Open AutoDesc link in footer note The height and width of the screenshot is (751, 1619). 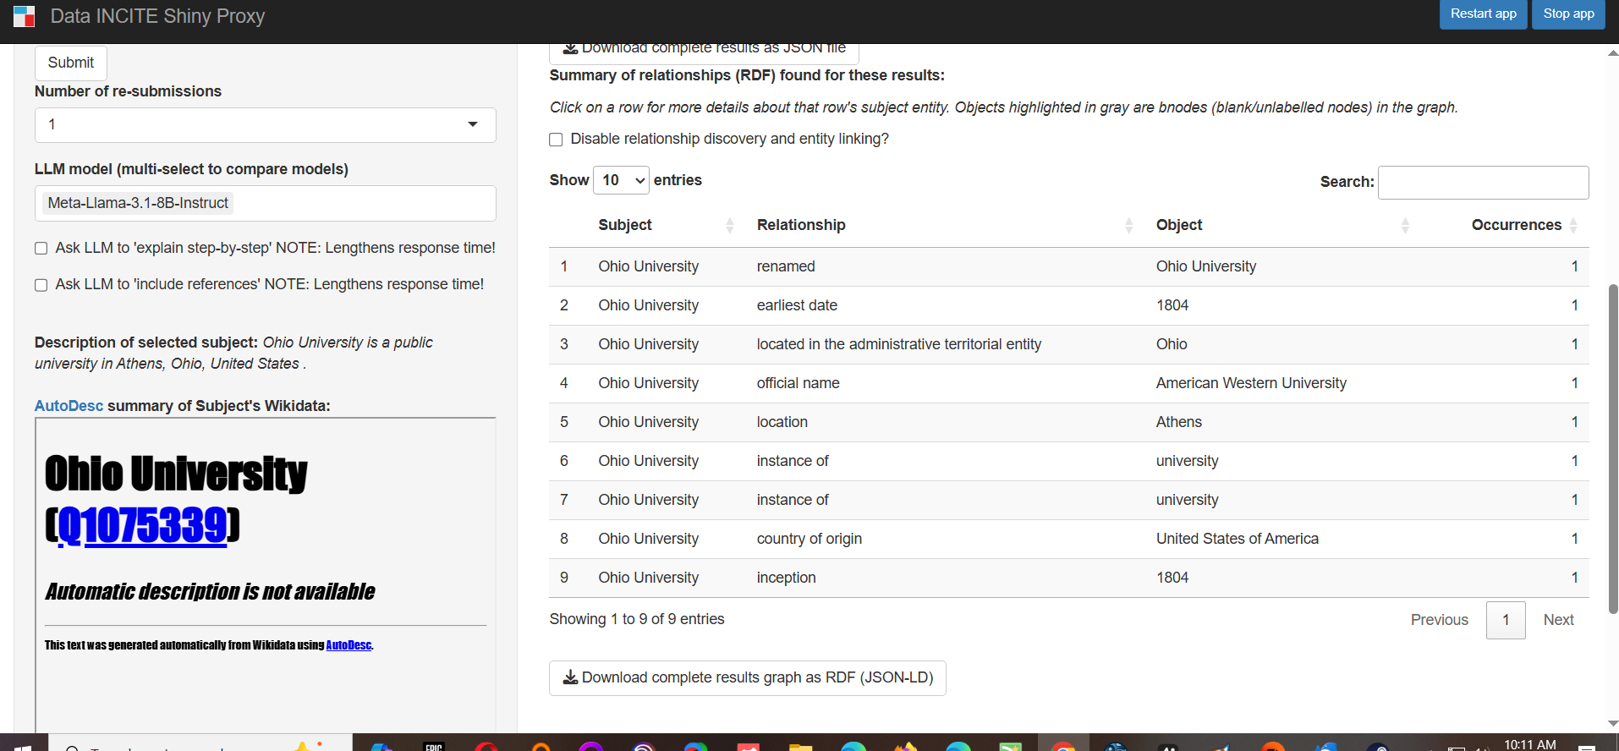point(348,645)
